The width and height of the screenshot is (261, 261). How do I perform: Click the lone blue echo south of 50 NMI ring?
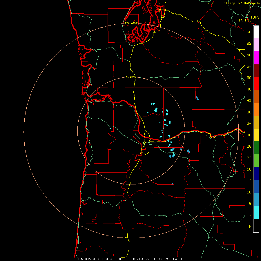[172, 184]
